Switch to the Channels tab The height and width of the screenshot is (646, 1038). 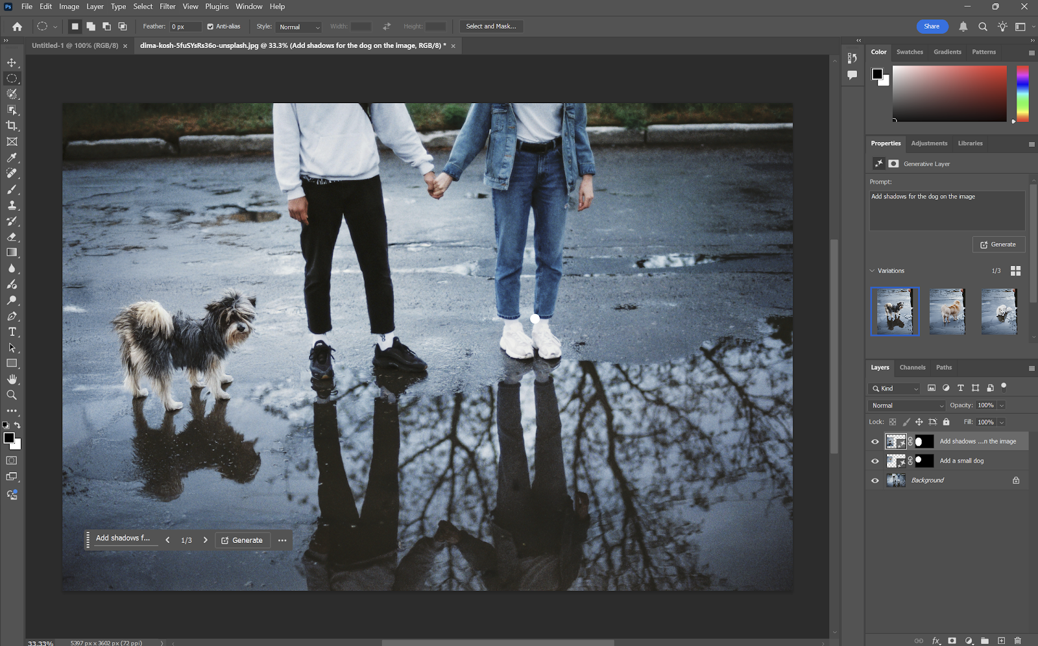click(912, 367)
